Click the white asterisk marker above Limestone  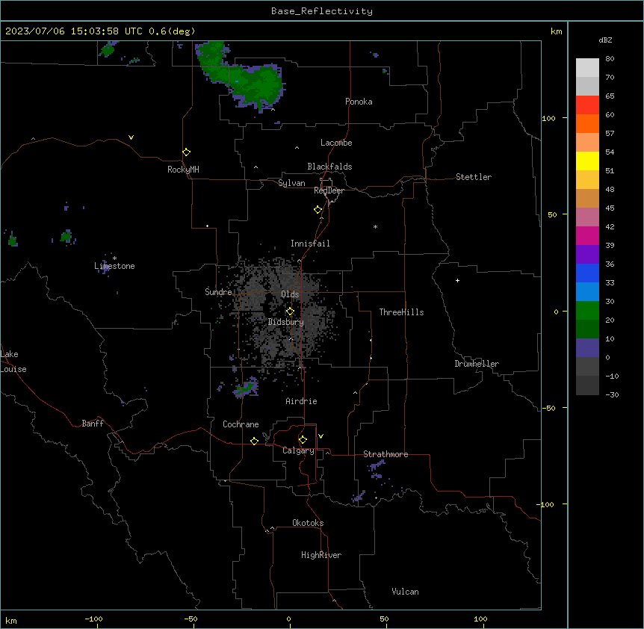point(114,258)
